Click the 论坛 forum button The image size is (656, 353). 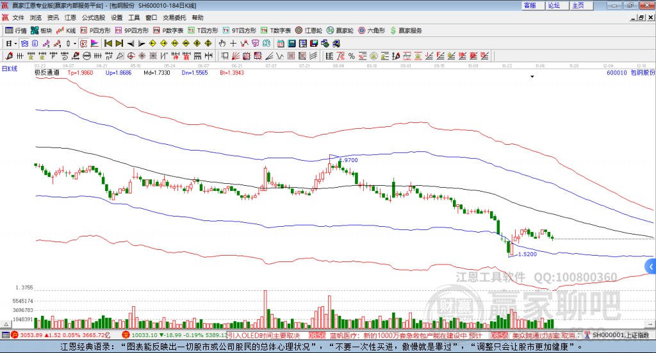pyautogui.click(x=554, y=5)
